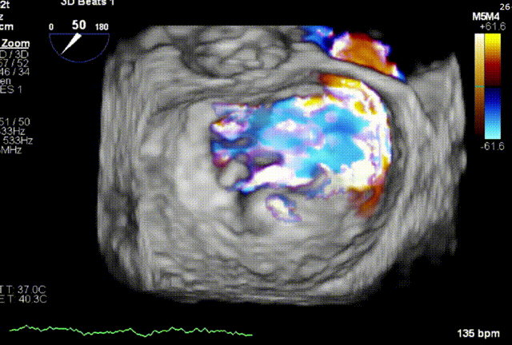
Task: Click the 37.0C temperature reading
Action: (18, 289)
